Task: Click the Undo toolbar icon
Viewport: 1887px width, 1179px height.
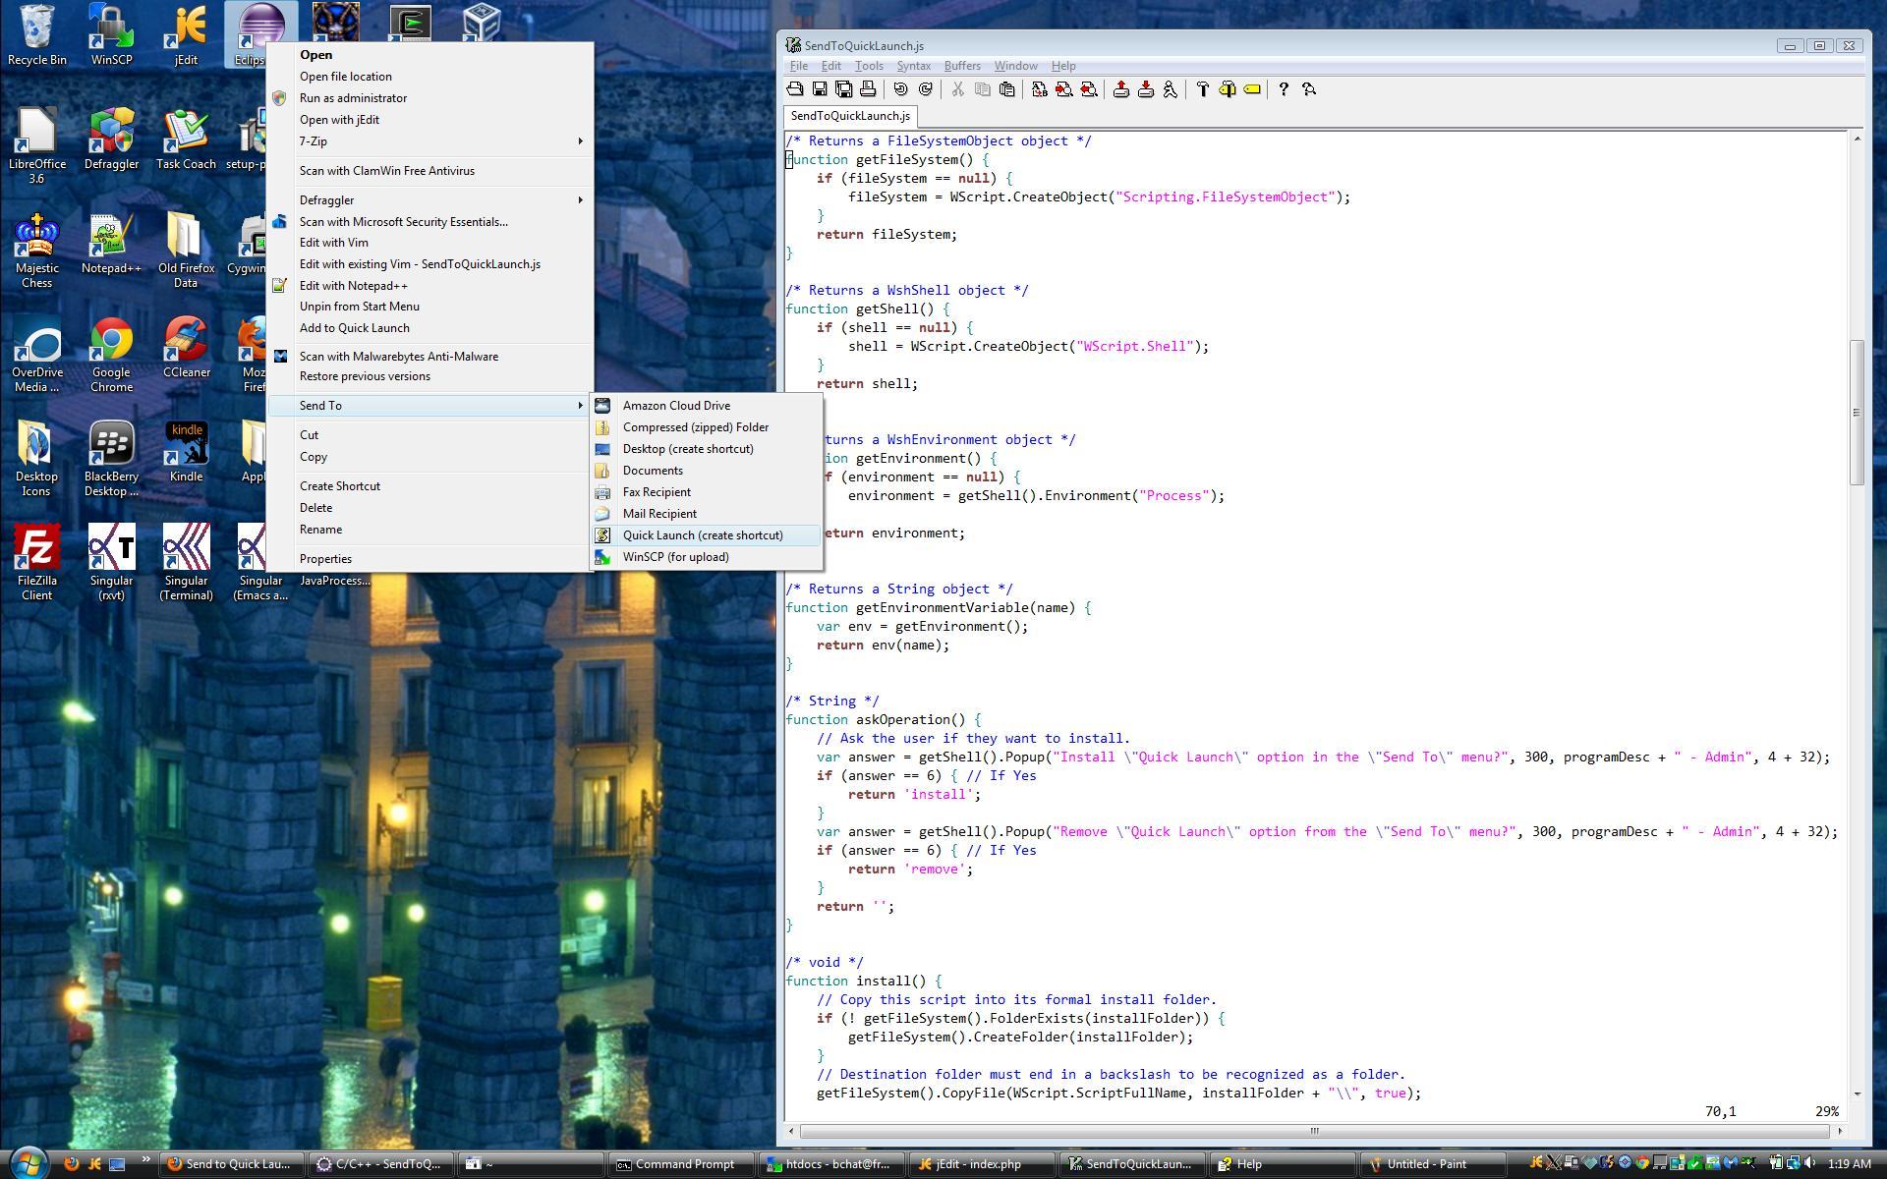Action: (x=900, y=89)
